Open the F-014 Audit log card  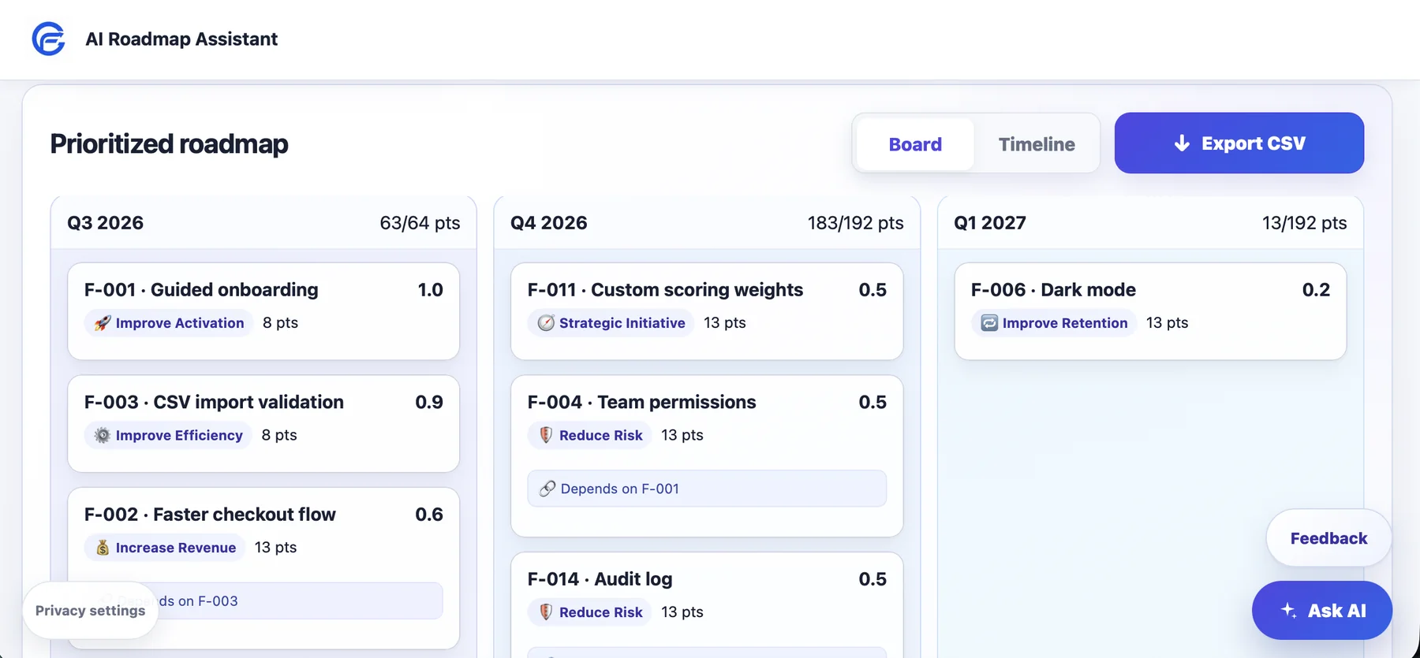pyautogui.click(x=707, y=604)
